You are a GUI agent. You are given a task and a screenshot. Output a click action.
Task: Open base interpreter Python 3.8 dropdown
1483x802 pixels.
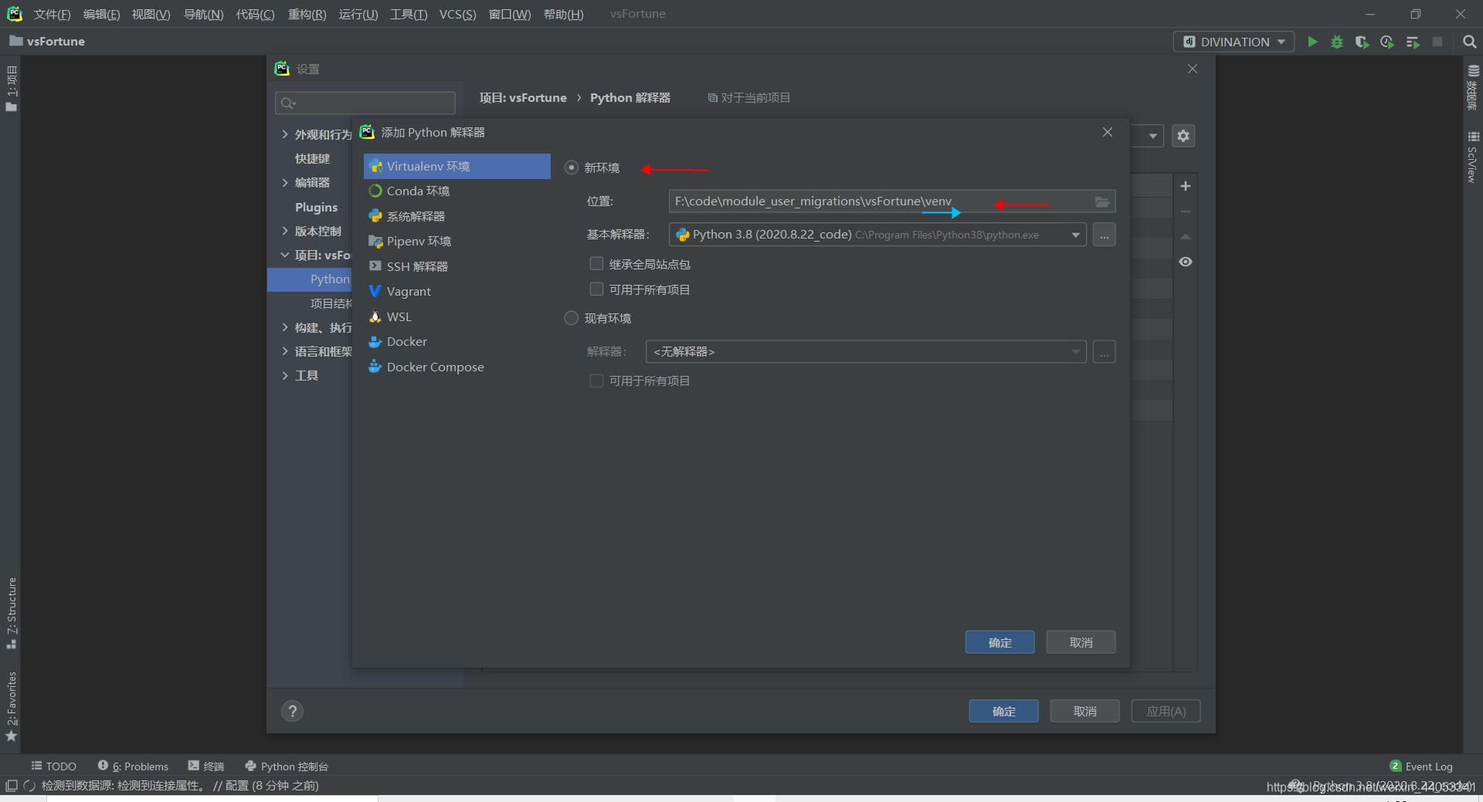click(x=877, y=235)
